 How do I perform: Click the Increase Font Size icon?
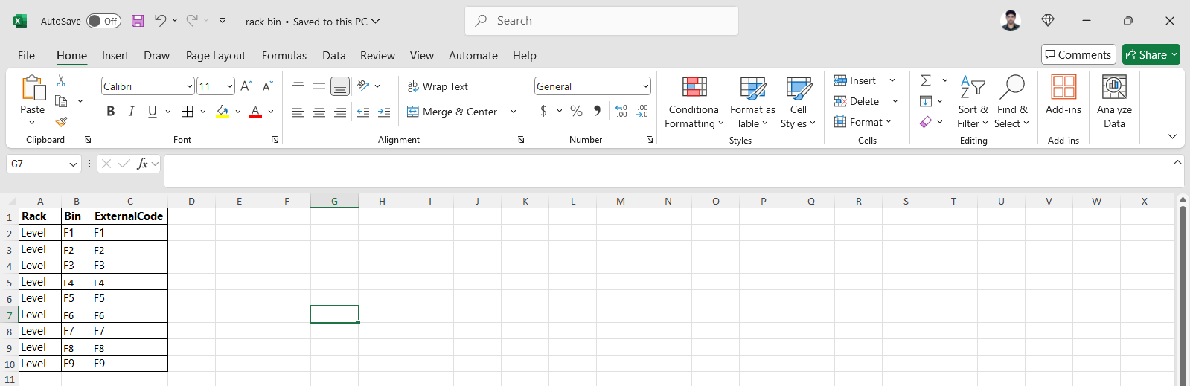click(246, 86)
